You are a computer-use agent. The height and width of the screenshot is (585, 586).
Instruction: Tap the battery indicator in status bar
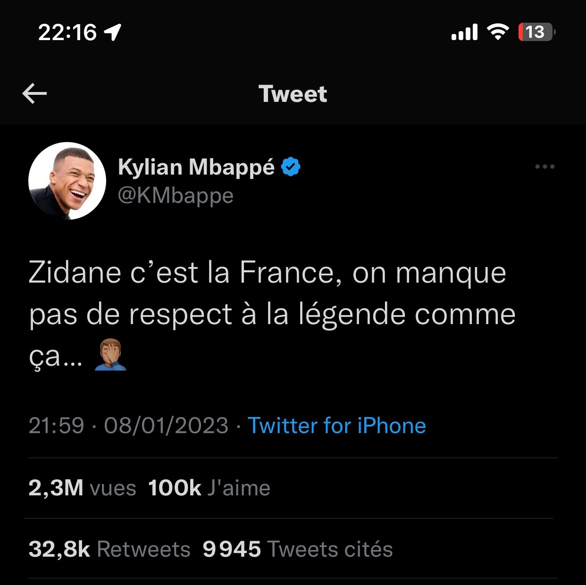tap(536, 32)
